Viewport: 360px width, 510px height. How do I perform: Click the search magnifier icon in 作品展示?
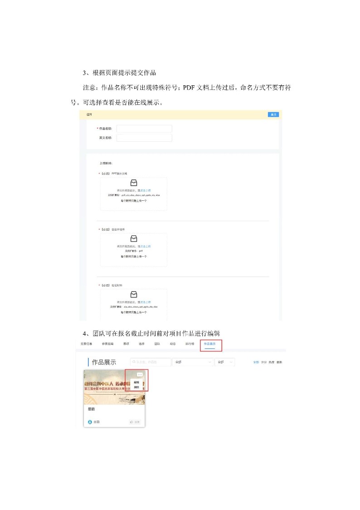(134, 362)
